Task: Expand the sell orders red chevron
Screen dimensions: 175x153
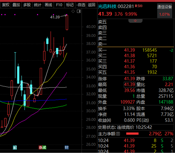Action: [135, 21]
